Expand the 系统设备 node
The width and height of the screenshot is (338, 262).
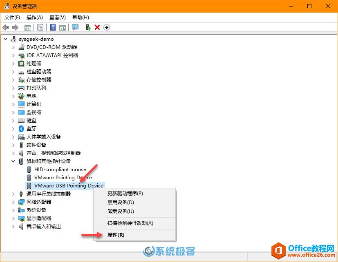(13, 210)
